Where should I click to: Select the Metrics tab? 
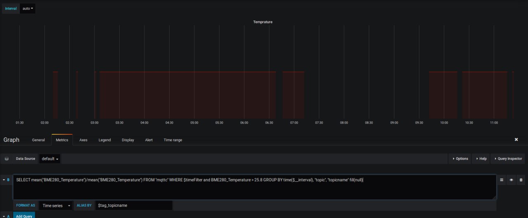click(x=62, y=140)
